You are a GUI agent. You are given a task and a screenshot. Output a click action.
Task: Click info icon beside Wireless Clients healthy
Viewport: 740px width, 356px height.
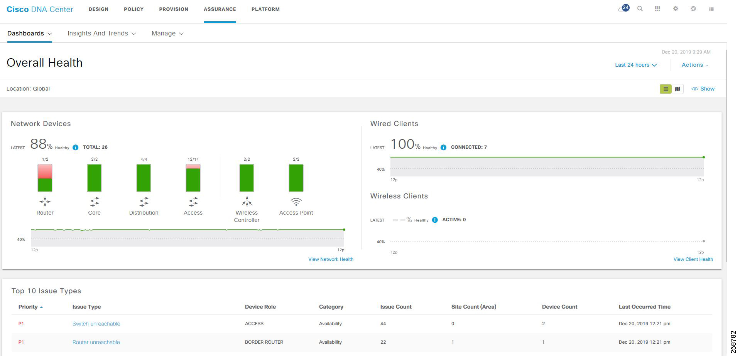(435, 220)
